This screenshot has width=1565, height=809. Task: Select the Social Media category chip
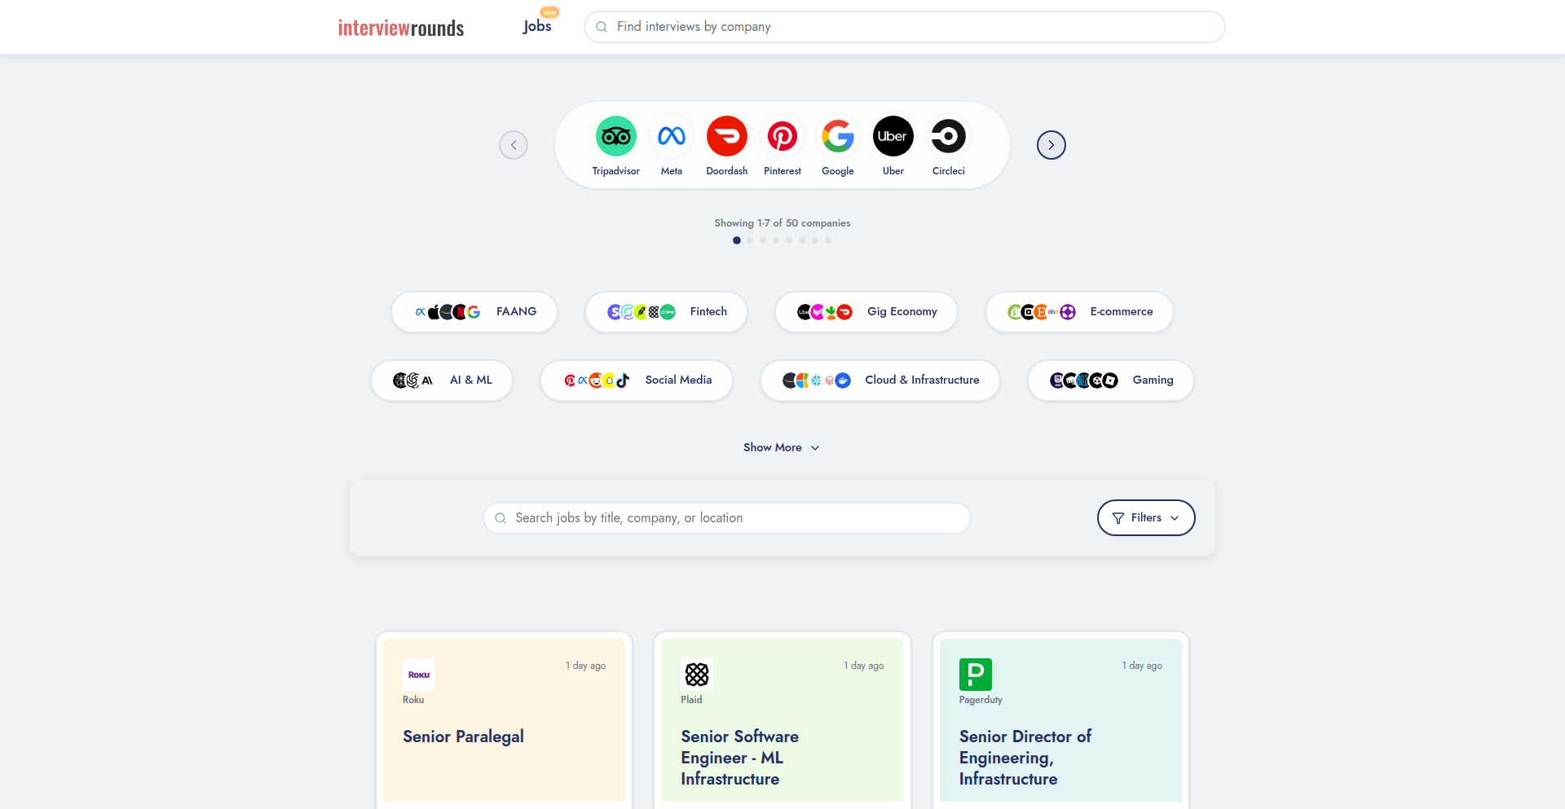637,380
